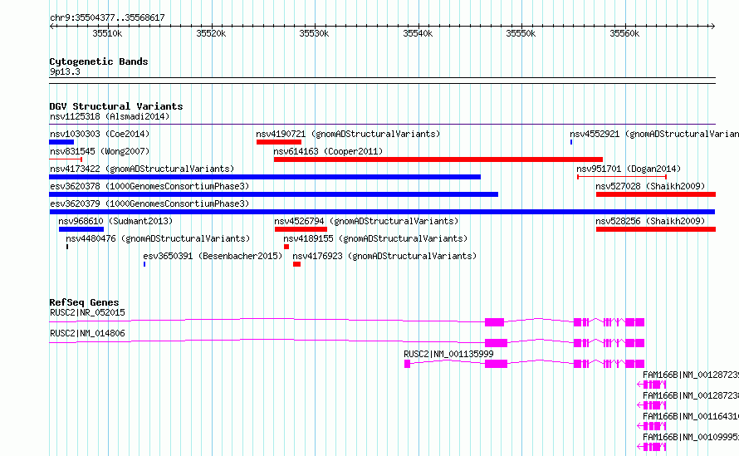Click the large exon block of RUSC2|NM_014806
The image size is (739, 456).
point(496,343)
